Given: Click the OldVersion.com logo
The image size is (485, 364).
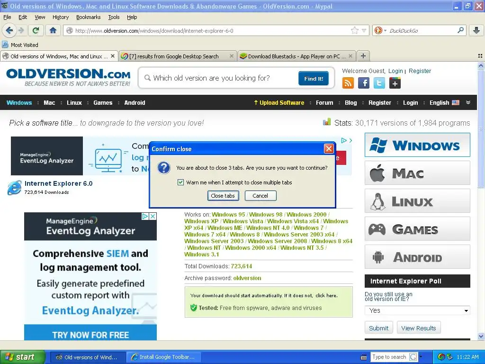Looking at the screenshot, I should coord(68,77).
